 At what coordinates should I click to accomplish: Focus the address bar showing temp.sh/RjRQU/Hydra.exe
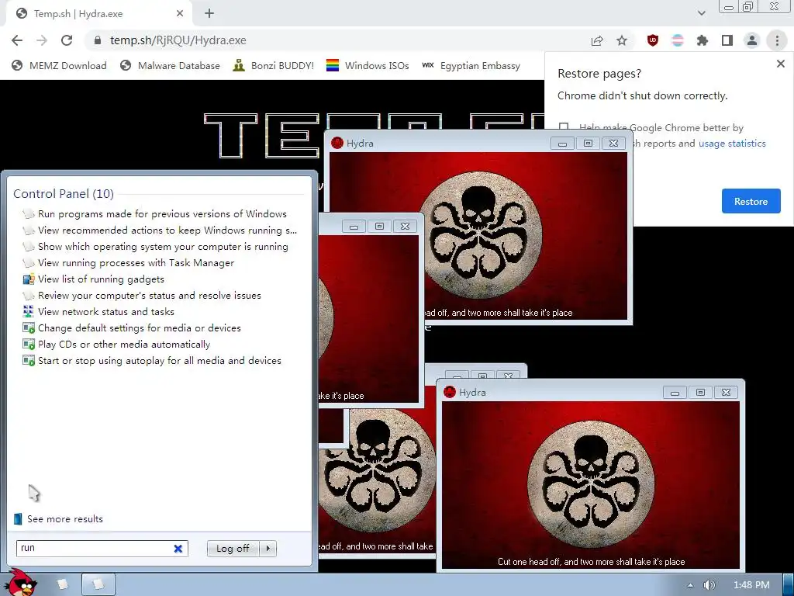[x=334, y=40]
